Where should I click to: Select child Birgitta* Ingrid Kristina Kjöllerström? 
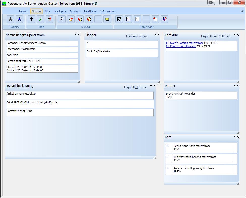[x=202, y=159]
